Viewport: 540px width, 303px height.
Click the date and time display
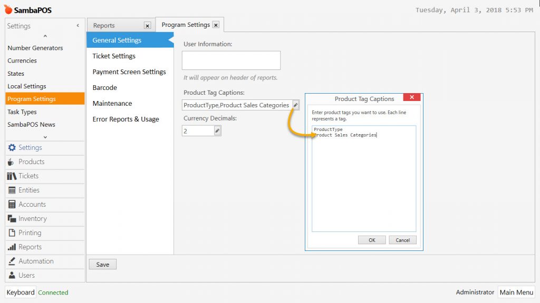(474, 10)
